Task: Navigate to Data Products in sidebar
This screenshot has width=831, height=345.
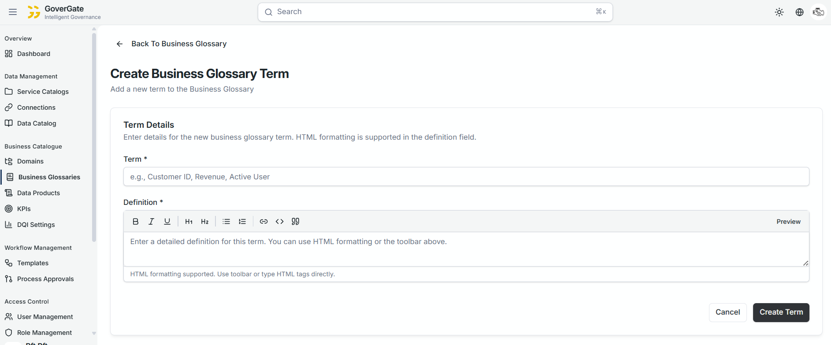Action: tap(38, 193)
